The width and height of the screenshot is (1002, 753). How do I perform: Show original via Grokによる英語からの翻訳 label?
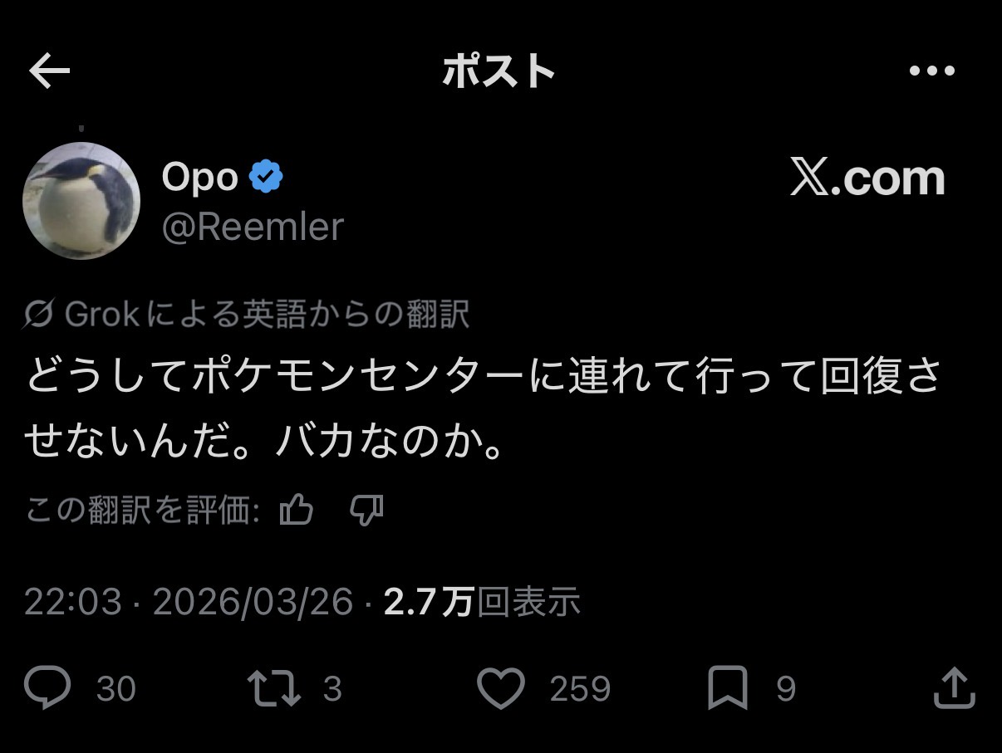(266, 315)
